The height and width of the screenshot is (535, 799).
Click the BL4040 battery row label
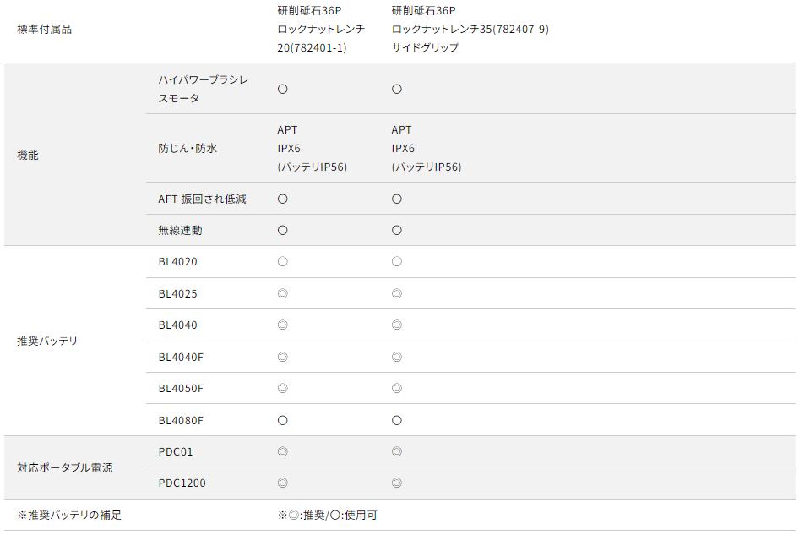click(177, 325)
